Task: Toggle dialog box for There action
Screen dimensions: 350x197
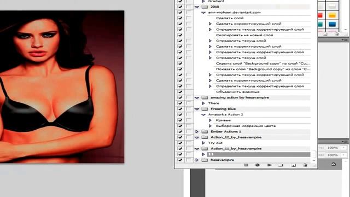Action: click(x=189, y=103)
